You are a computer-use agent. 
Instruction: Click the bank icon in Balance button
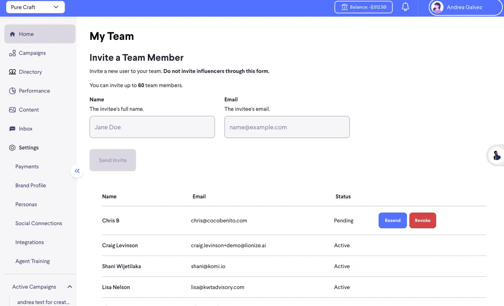(x=344, y=7)
